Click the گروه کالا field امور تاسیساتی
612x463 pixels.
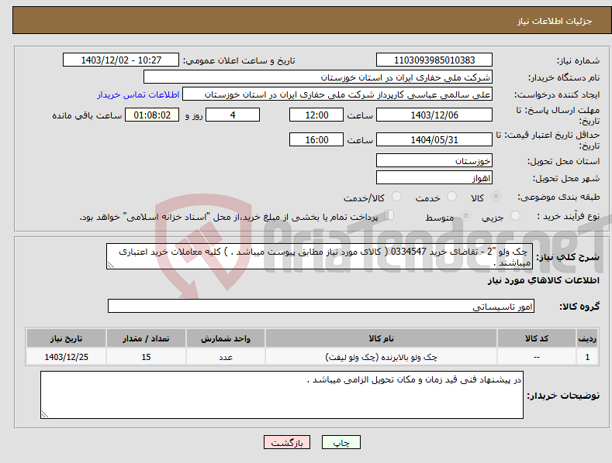coord(321,307)
